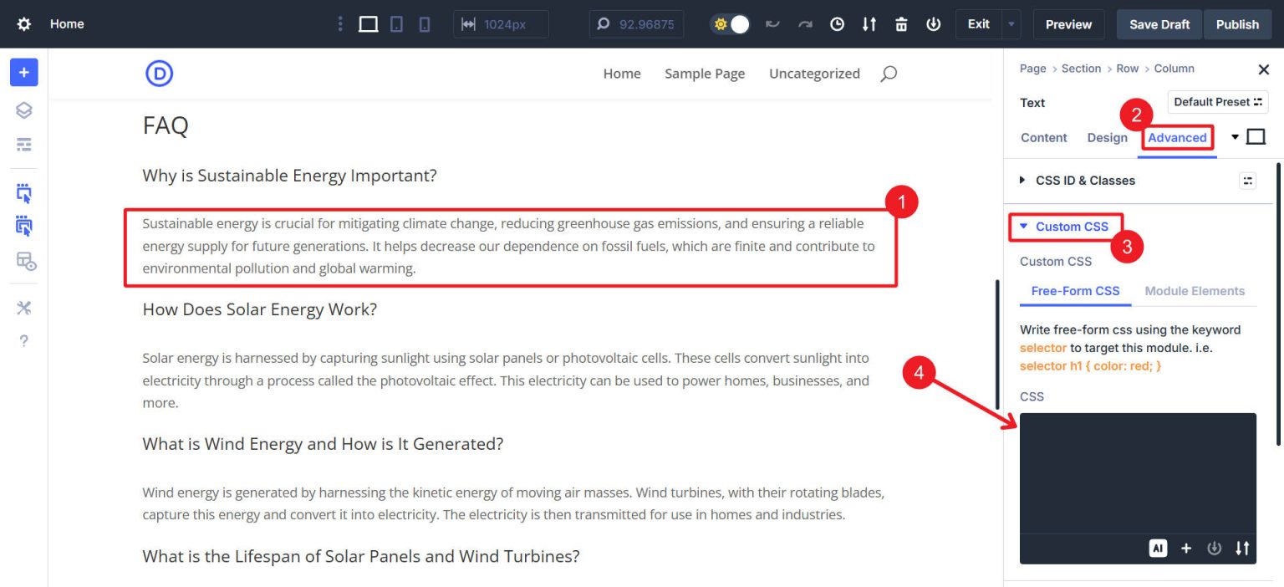Image resolution: width=1284 pixels, height=587 pixels.
Task: Undo the last change in the toolbar
Action: [x=772, y=24]
